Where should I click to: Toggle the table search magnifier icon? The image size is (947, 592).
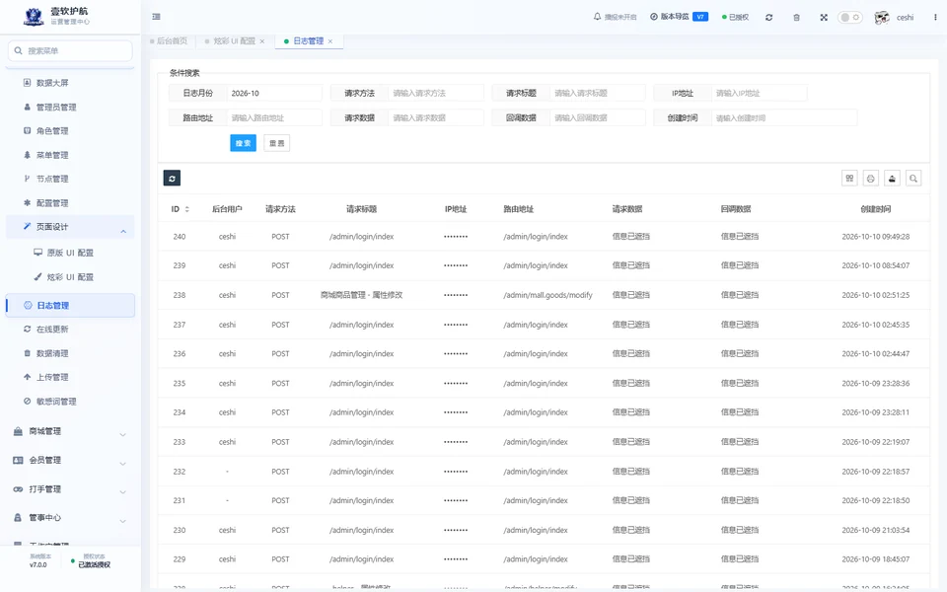pyautogui.click(x=913, y=179)
